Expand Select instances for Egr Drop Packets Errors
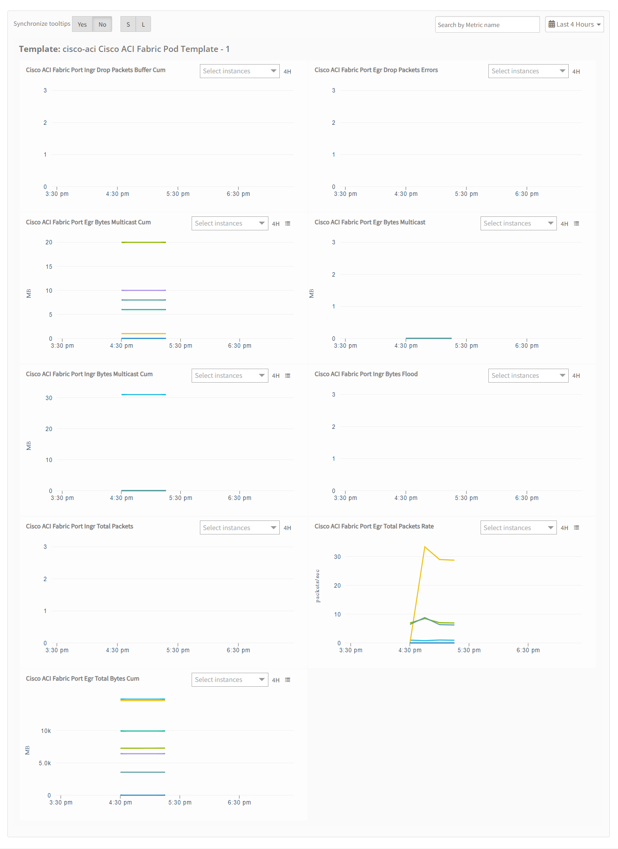The width and height of the screenshot is (618, 849). (528, 71)
